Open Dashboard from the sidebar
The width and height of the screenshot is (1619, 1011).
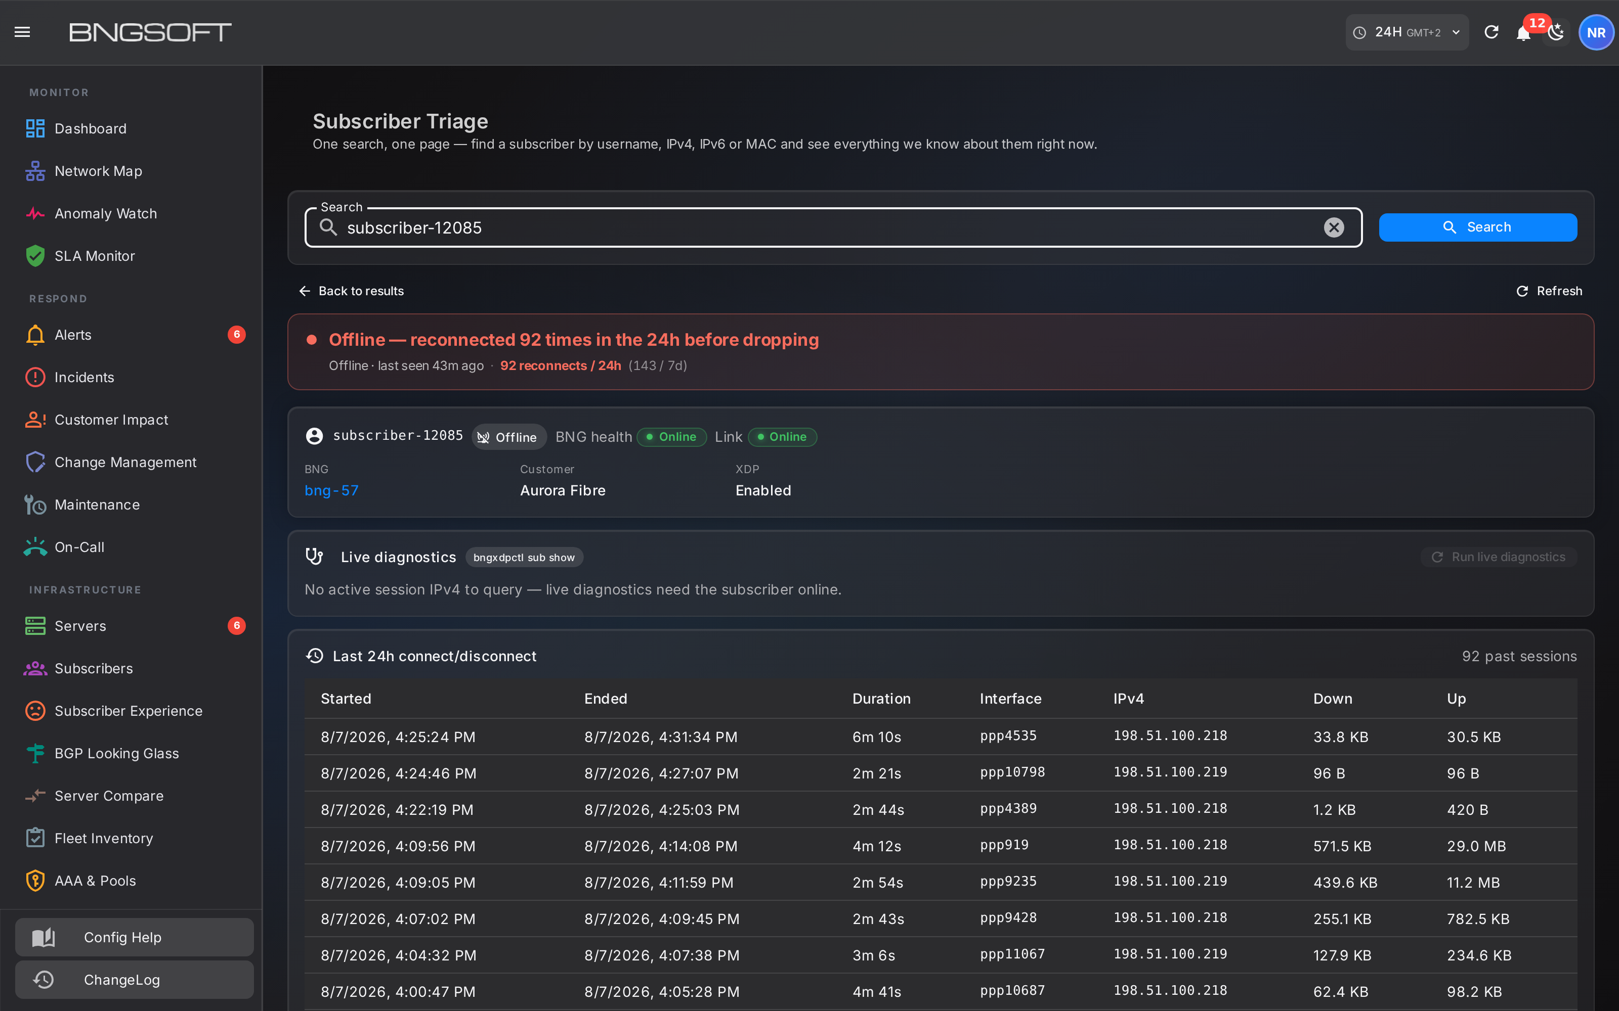(131, 128)
